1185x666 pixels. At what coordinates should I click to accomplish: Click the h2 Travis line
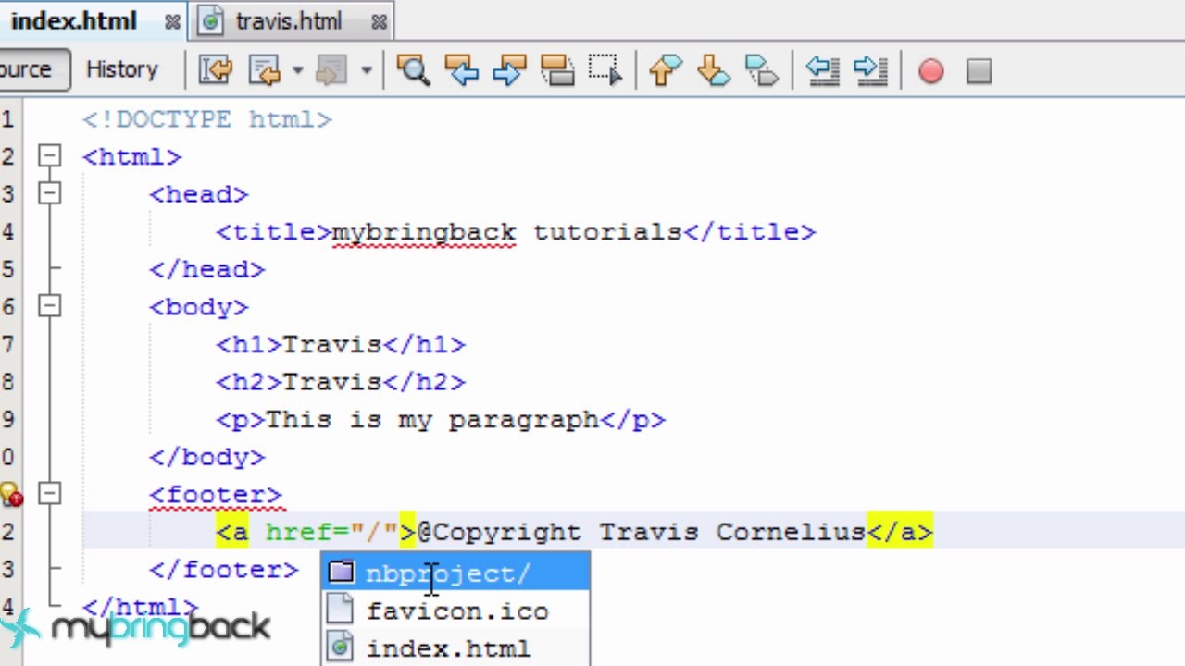341,382
